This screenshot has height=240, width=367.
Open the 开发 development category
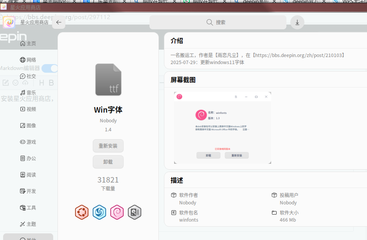[28, 191]
